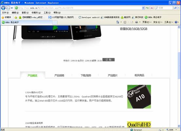The width and height of the screenshot is (181, 131).
Task: Click the Allwinner A10 chip image
Action: click(x=139, y=97)
